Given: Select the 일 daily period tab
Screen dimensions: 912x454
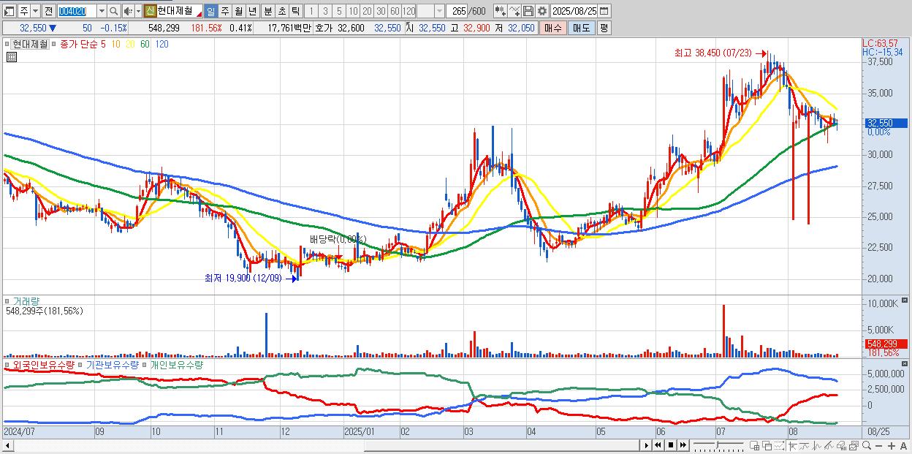Looking at the screenshot, I should point(210,11).
